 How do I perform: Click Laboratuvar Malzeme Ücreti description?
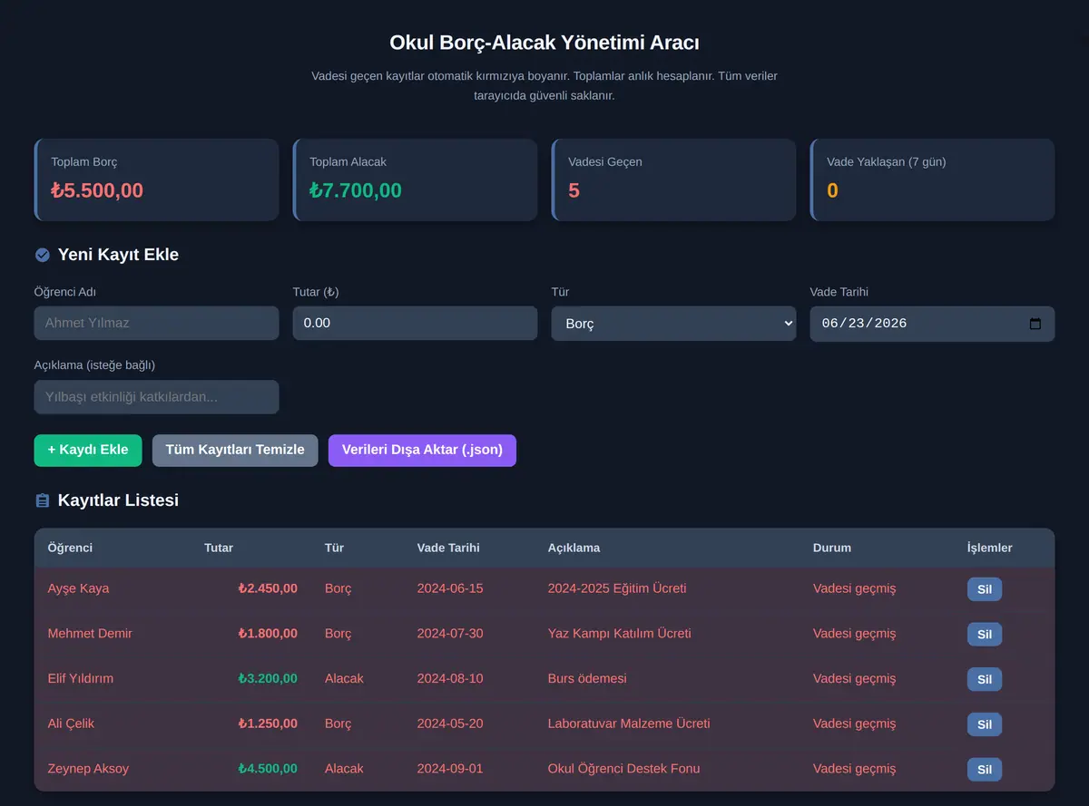pyautogui.click(x=629, y=723)
